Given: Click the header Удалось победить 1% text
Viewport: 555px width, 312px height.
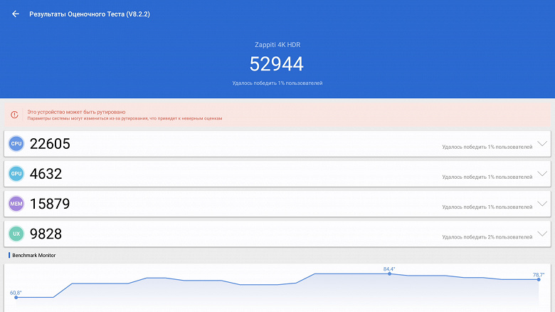Looking at the screenshot, I should pyautogui.click(x=277, y=83).
